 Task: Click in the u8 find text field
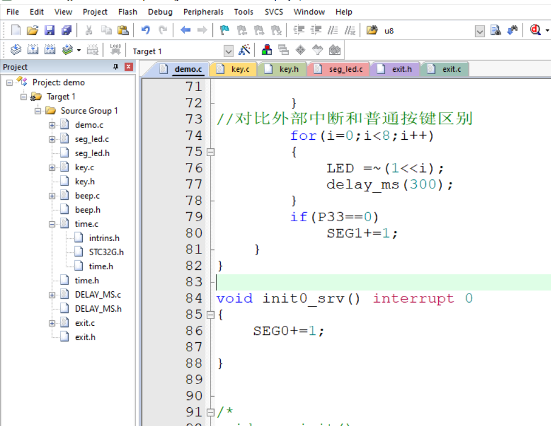click(x=427, y=31)
